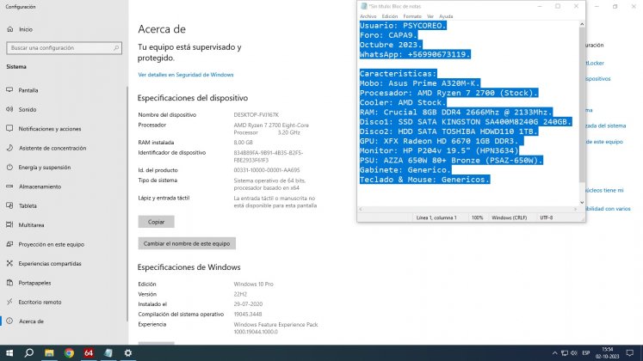643x361 pixels.
Task: Open Pantalla settings
Action: click(x=28, y=90)
